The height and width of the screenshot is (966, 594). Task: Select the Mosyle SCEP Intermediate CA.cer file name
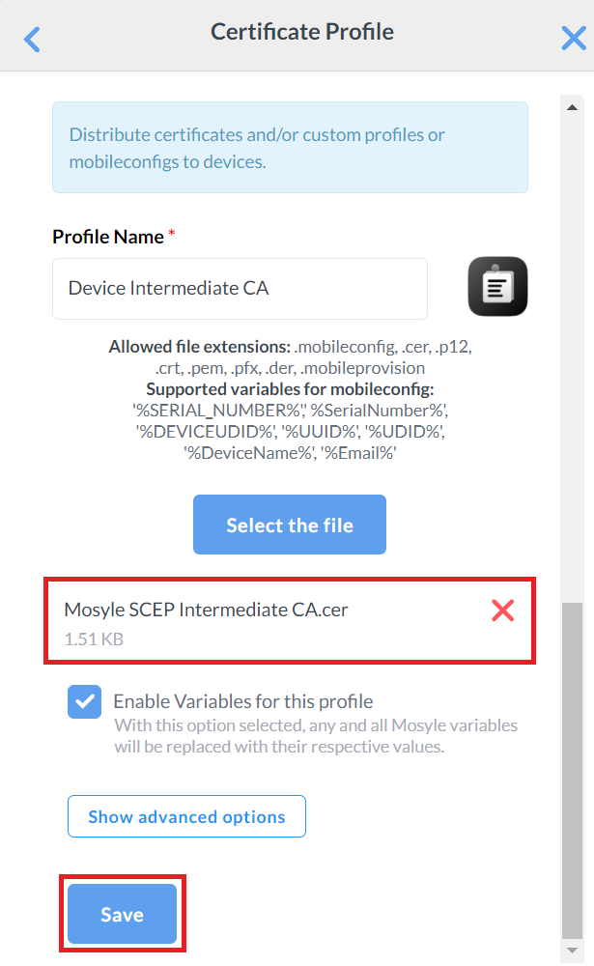(x=206, y=610)
